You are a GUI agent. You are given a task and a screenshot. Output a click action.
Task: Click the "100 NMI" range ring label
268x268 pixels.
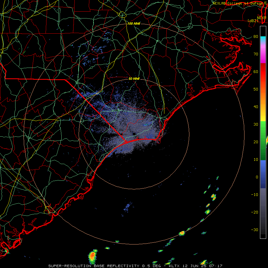click(134, 24)
